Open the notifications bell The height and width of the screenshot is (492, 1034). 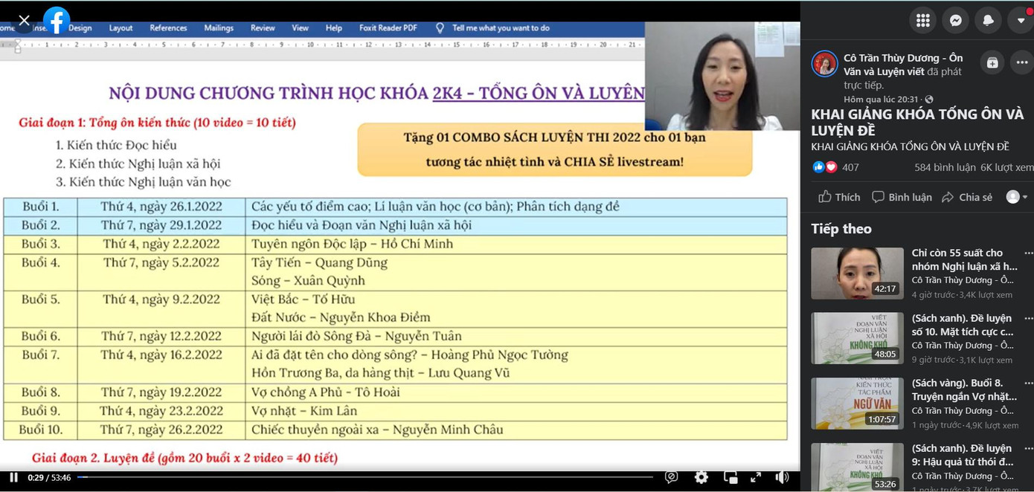coord(988,21)
